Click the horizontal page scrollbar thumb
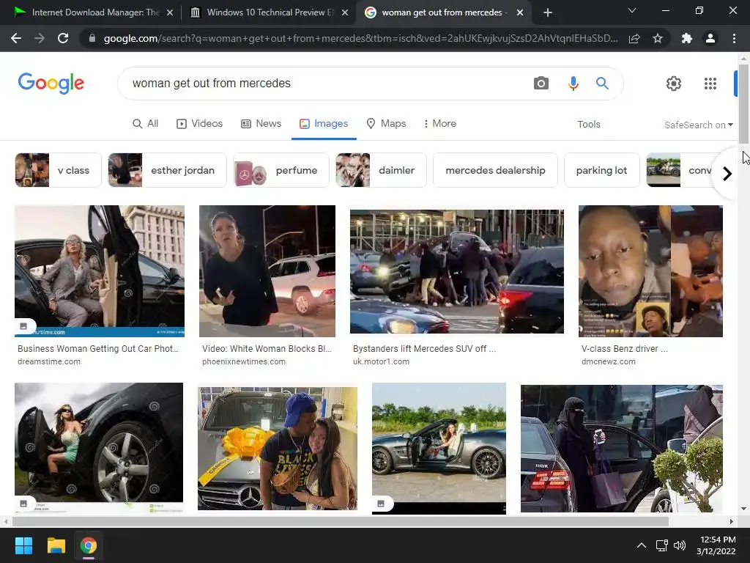This screenshot has width=750, height=563. coord(340,521)
